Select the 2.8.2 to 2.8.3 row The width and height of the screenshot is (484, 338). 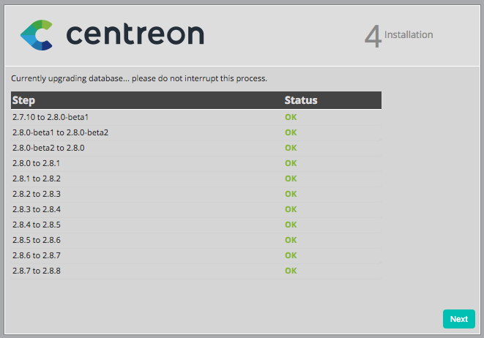pos(36,194)
